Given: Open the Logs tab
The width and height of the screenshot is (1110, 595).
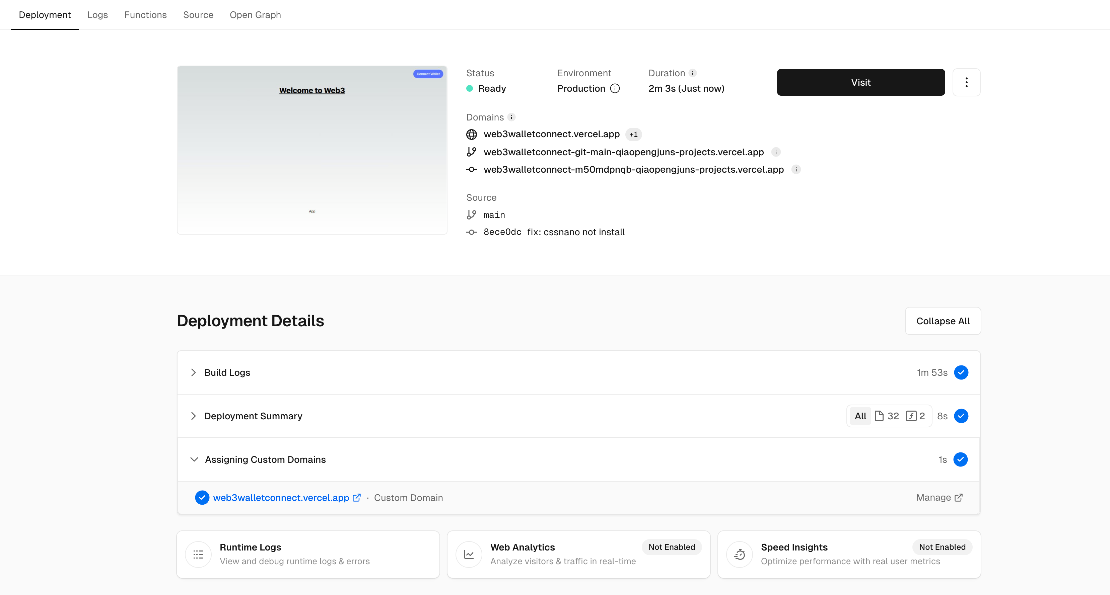Looking at the screenshot, I should coord(97,15).
